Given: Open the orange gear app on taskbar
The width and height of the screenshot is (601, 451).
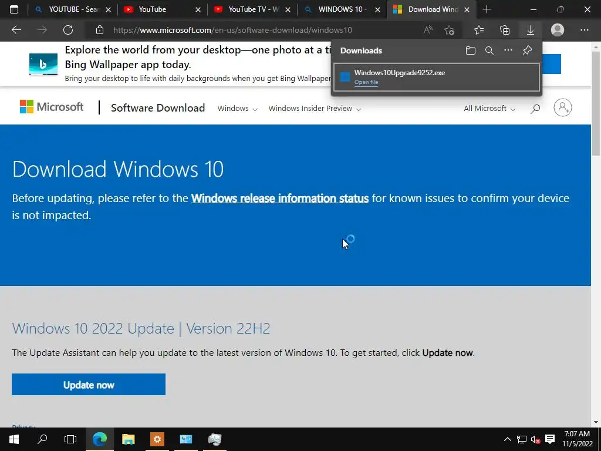Looking at the screenshot, I should tap(157, 439).
